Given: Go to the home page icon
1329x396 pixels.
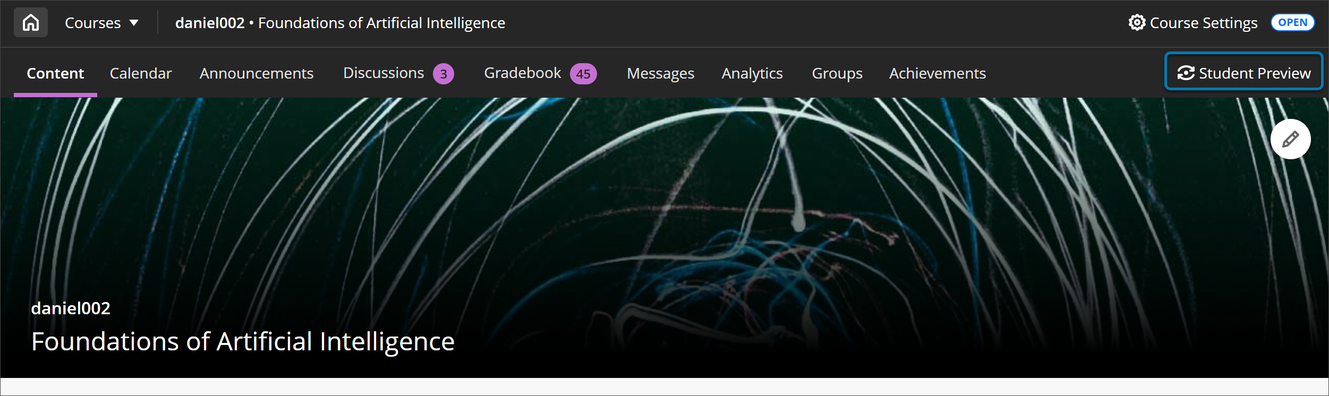Looking at the screenshot, I should tap(31, 23).
